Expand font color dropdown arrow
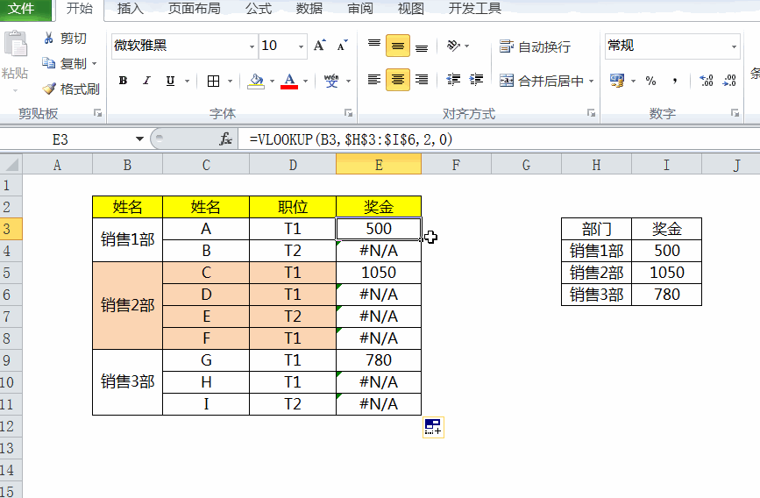 (x=305, y=81)
